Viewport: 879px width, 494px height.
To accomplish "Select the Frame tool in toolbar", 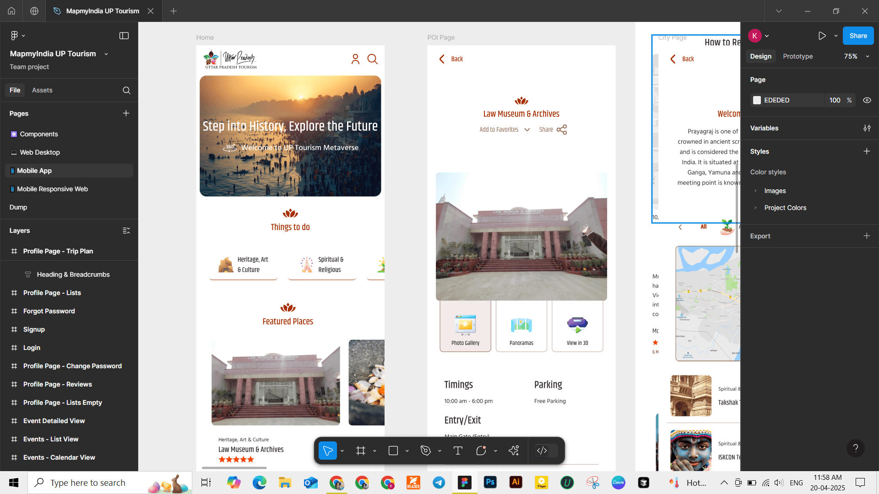I will (361, 451).
